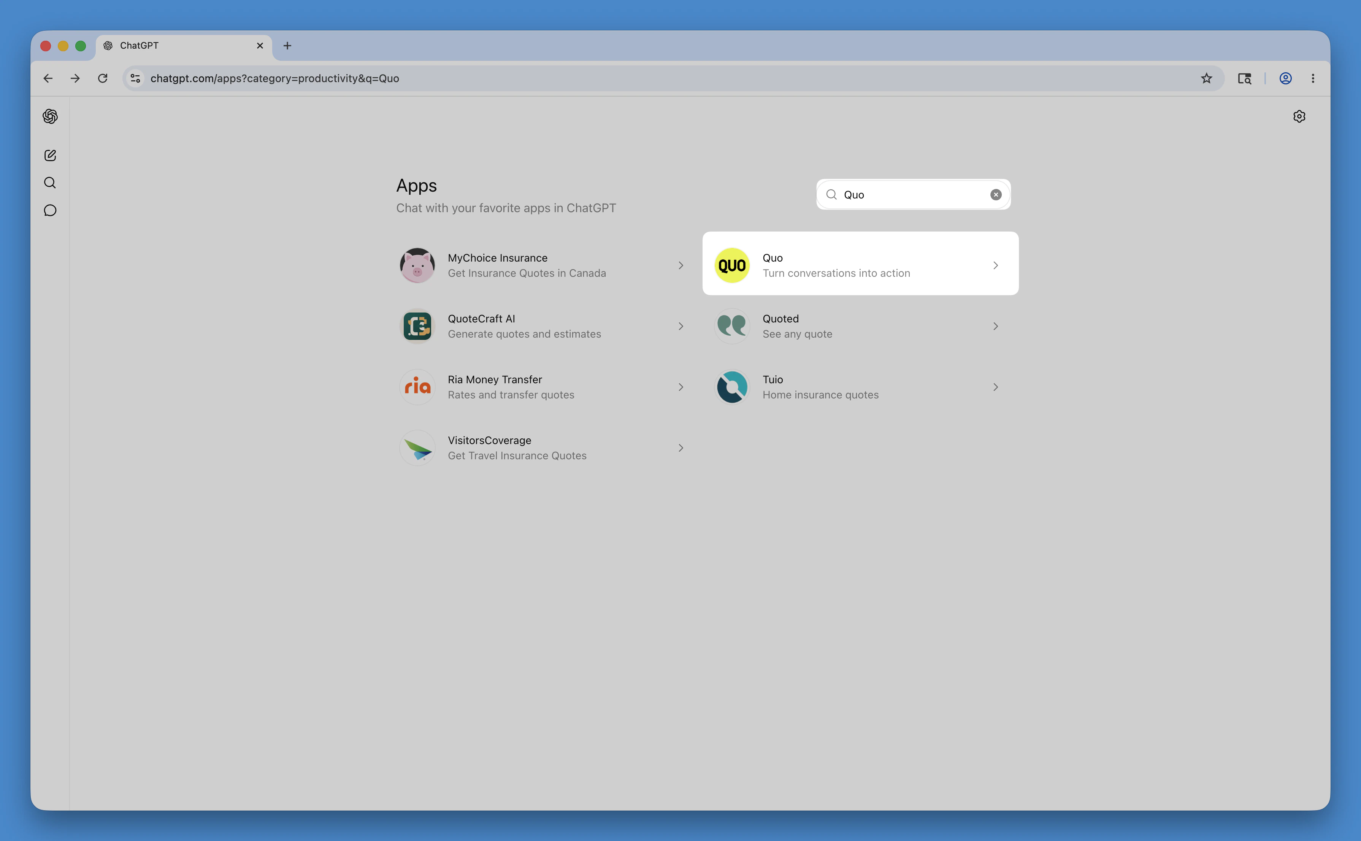
Task: Open the Tuio app title
Action: (773, 379)
